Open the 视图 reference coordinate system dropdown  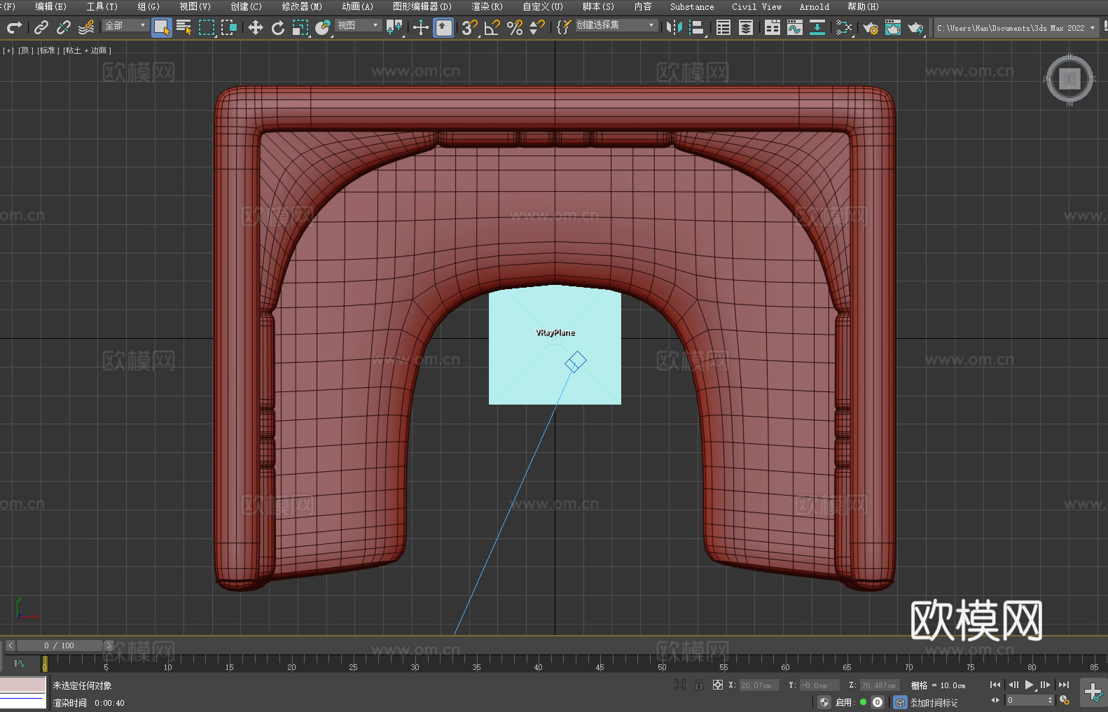[358, 25]
